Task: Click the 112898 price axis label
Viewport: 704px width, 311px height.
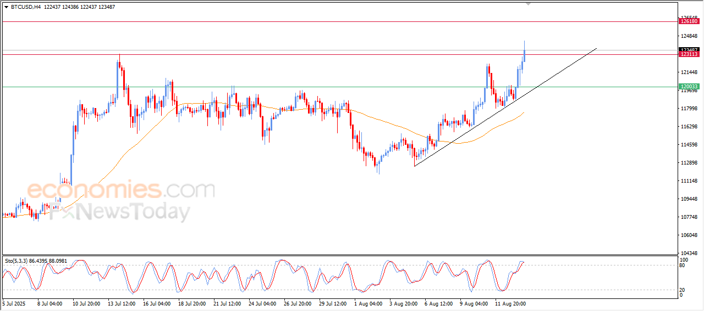Action: [690, 163]
